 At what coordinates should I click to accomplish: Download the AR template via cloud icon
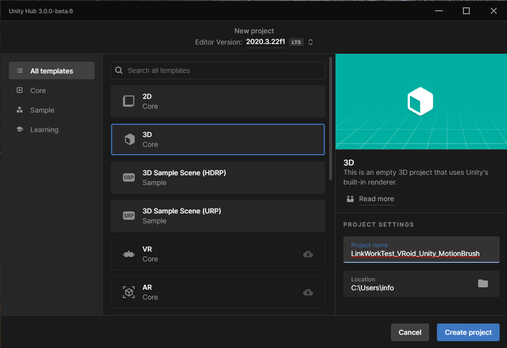308,292
